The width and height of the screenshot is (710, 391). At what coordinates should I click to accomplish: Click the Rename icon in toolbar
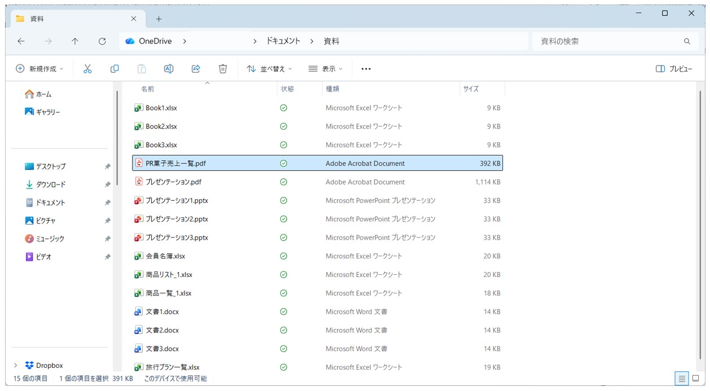(169, 69)
